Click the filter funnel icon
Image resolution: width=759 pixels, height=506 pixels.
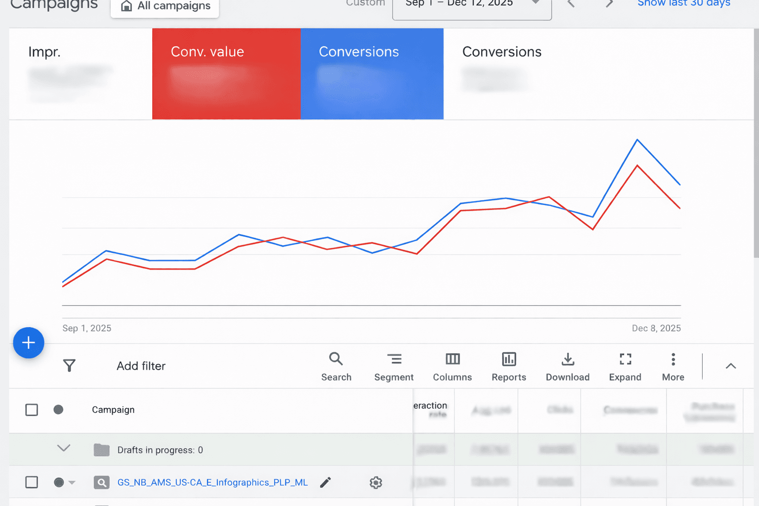pyautogui.click(x=69, y=366)
